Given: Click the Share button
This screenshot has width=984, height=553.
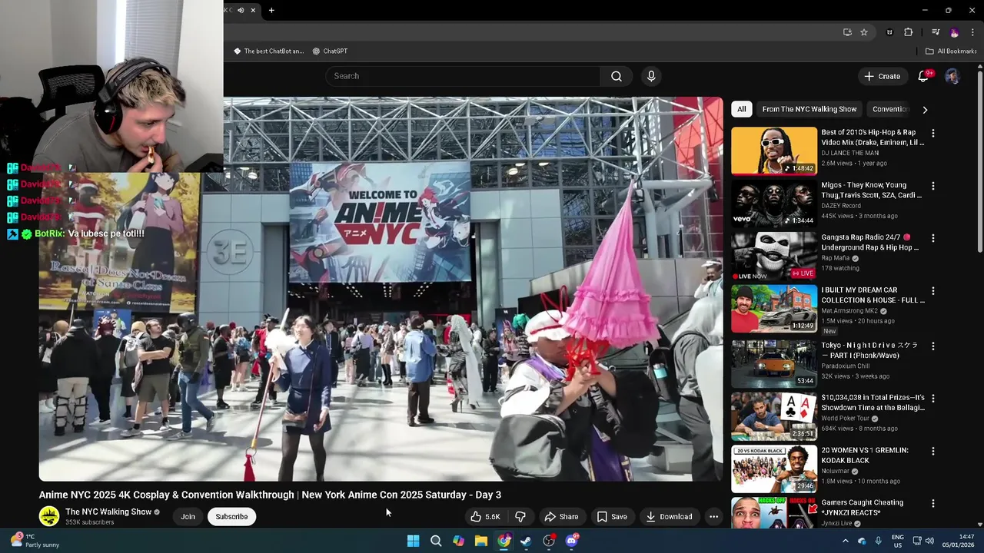Looking at the screenshot, I should [x=561, y=517].
